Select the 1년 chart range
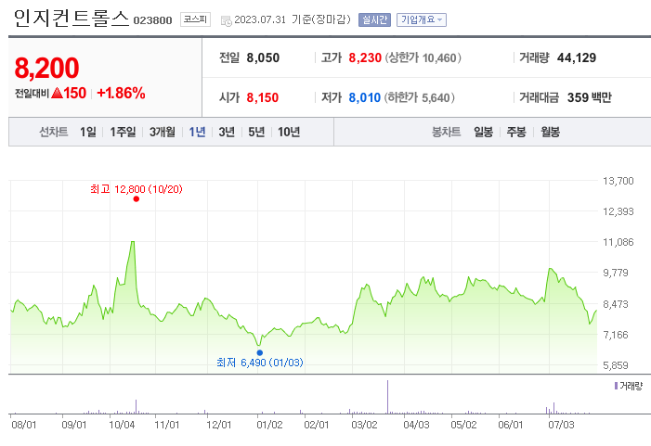Image resolution: width=651 pixels, height=446 pixels. click(197, 132)
